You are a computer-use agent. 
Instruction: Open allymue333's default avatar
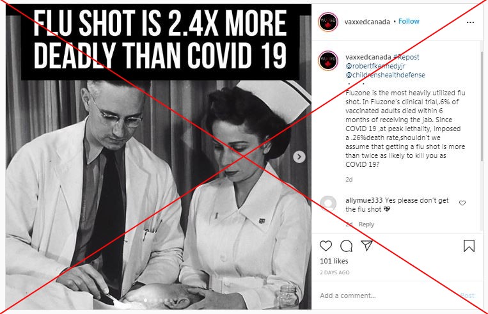pos(328,204)
